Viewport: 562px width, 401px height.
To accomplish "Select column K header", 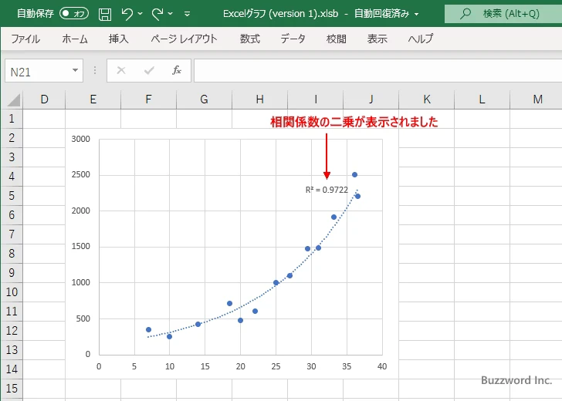I will tap(426, 99).
